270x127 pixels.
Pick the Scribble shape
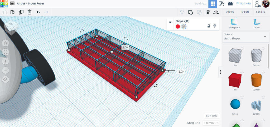(x=256, y=105)
